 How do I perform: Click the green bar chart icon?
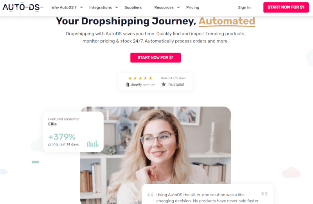click(93, 144)
